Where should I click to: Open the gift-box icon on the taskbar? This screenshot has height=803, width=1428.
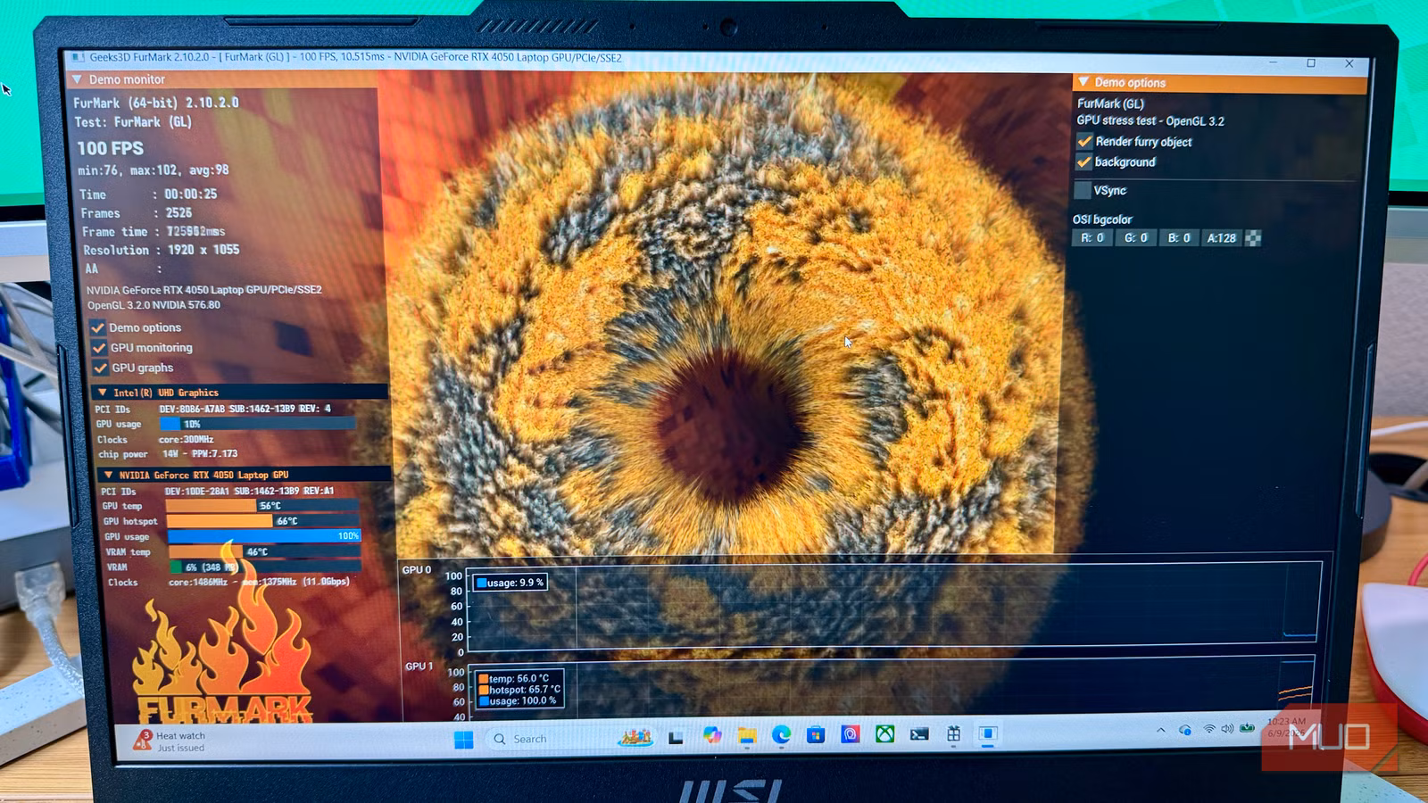click(x=953, y=734)
